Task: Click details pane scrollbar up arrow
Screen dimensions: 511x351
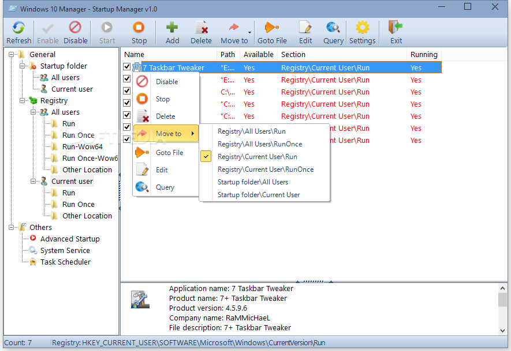Action: pyautogui.click(x=502, y=288)
